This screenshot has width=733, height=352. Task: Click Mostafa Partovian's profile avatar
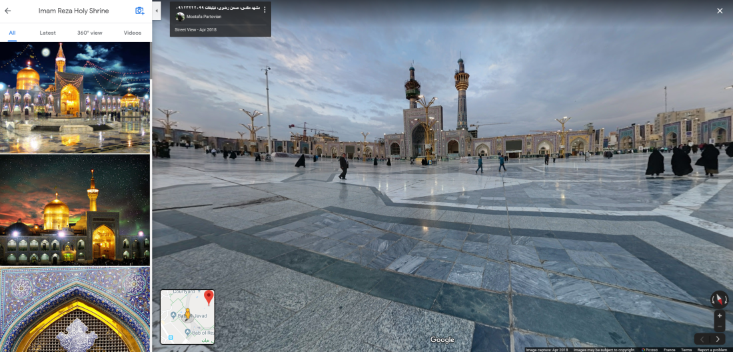[180, 17]
